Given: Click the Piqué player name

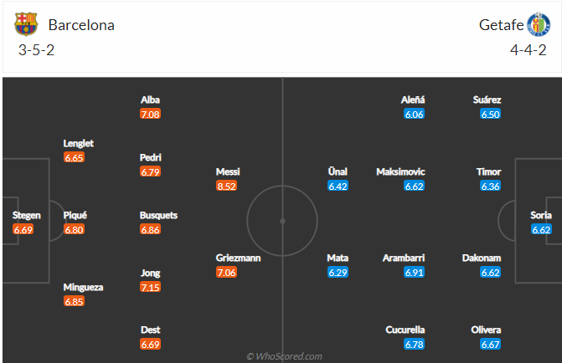Looking at the screenshot, I should (75, 215).
